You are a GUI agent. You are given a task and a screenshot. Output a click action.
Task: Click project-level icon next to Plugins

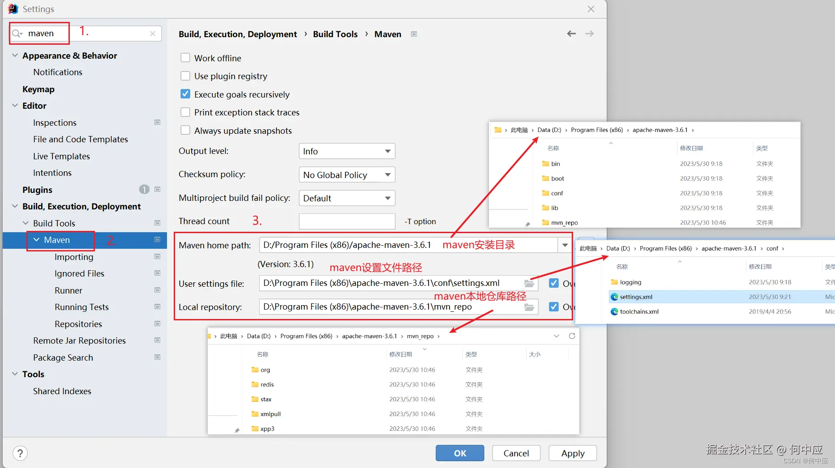coord(158,189)
